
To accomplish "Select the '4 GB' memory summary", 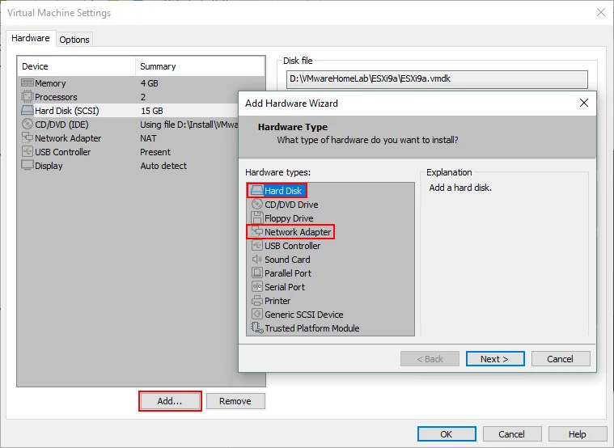I will (149, 83).
